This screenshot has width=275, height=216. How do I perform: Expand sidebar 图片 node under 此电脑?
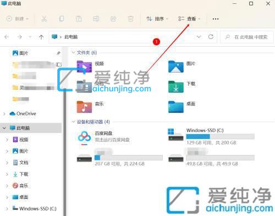[7, 151]
